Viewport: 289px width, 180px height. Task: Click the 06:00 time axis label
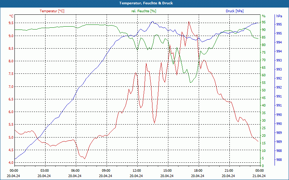pyautogui.click(x=75, y=170)
